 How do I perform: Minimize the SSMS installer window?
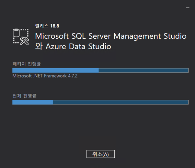(x=188, y=8)
